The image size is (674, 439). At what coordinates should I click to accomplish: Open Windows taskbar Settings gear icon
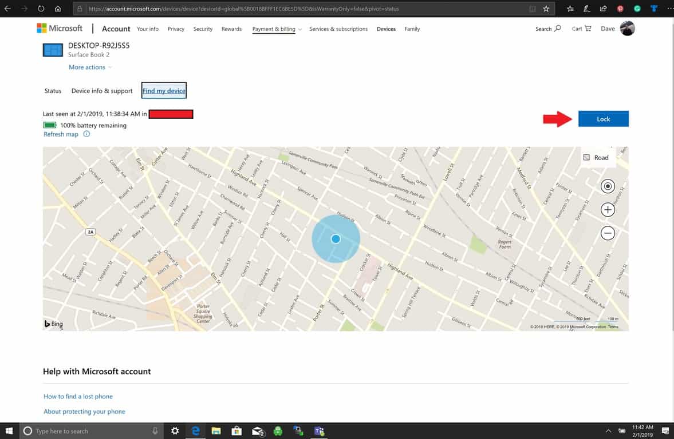[x=175, y=431]
